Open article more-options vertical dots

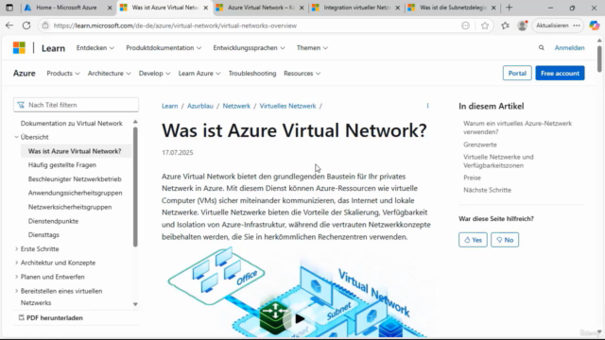pyautogui.click(x=427, y=106)
